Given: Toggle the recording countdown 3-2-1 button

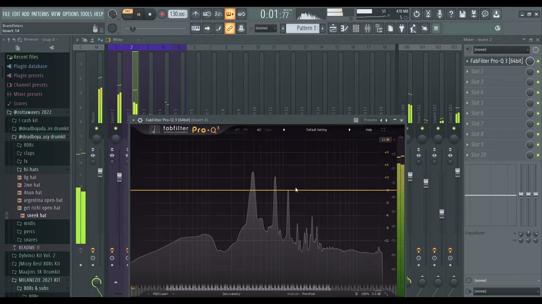Looking at the screenshot, I should 218,14.
